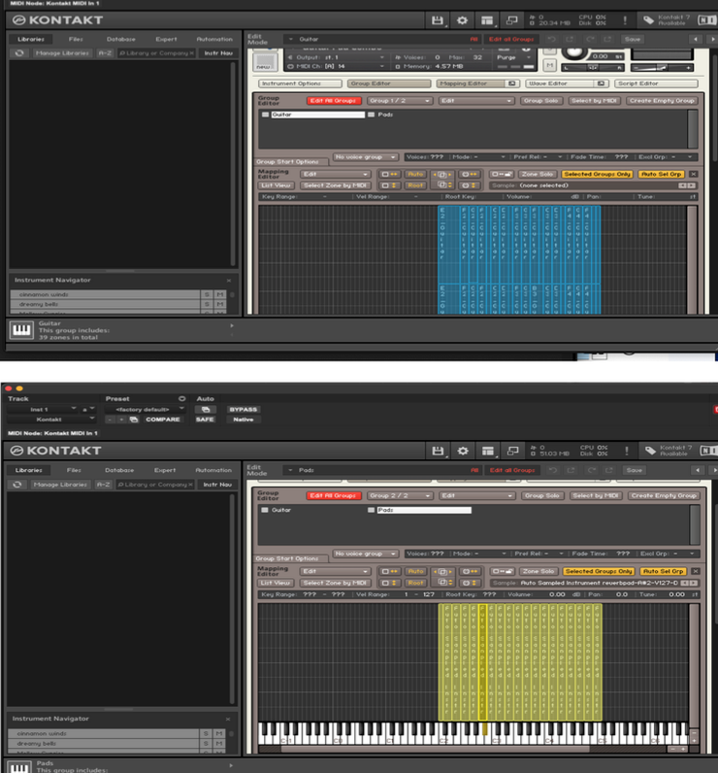
Task: Click the BYPASS button
Action: click(244, 409)
